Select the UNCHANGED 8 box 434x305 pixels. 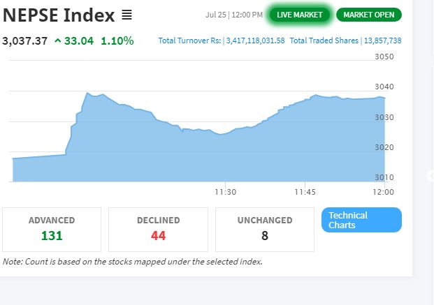pyautogui.click(x=265, y=230)
